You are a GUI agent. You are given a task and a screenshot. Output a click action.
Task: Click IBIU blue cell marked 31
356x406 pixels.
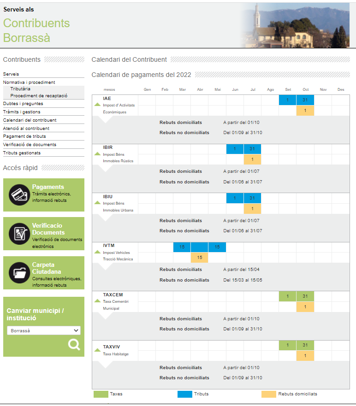pyautogui.click(x=252, y=198)
